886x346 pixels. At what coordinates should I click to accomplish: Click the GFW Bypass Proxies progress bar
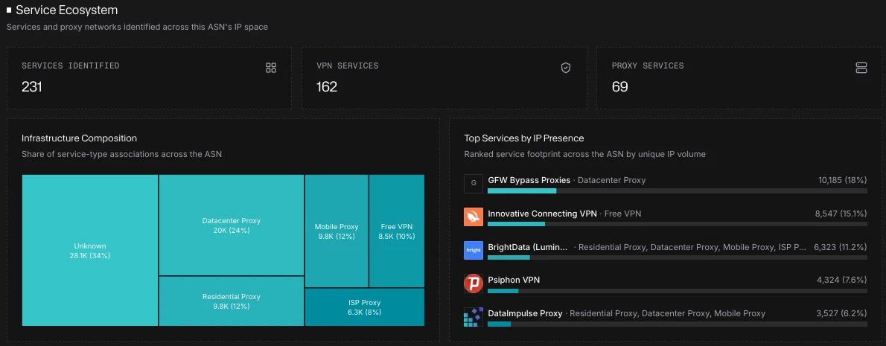point(677,191)
